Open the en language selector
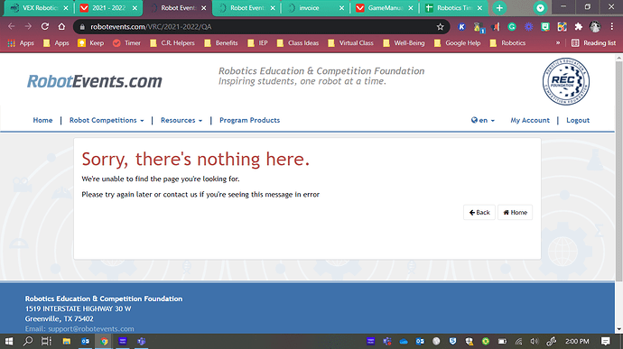Screen dimensions: 623x349 483,120
